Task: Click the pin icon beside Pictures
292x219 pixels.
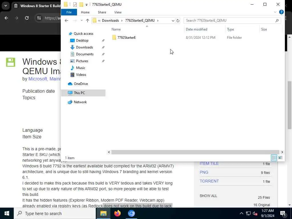Action: coord(103,61)
